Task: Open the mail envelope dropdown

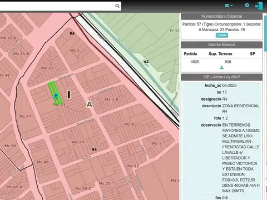Action: tap(229, 6)
